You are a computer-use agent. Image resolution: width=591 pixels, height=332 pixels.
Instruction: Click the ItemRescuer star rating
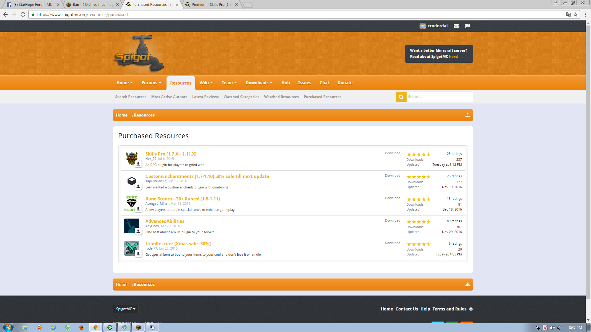418,244
